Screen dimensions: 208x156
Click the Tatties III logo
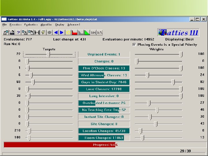click(179, 32)
